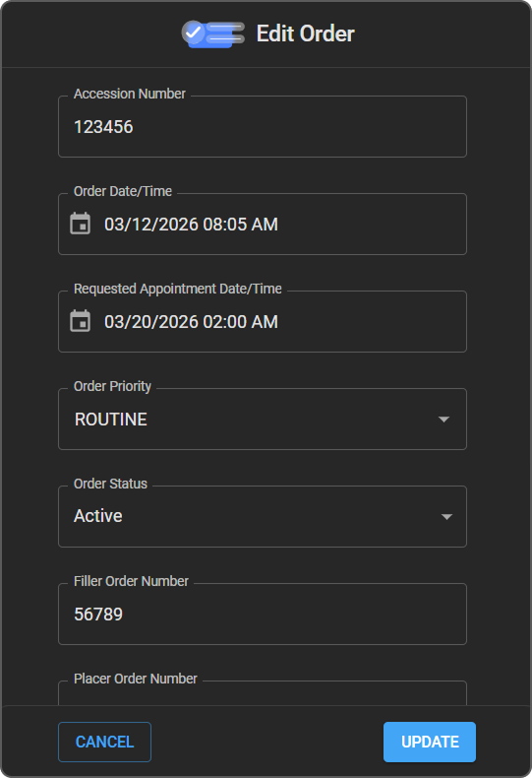Click the order date text 03/12/2026 08:05 AM
The height and width of the screenshot is (778, 532).
[191, 225]
